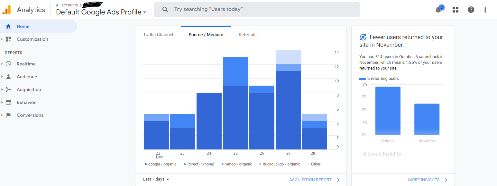497x186 pixels.
Task: Click the Fewer users returned headline
Action: click(x=401, y=41)
